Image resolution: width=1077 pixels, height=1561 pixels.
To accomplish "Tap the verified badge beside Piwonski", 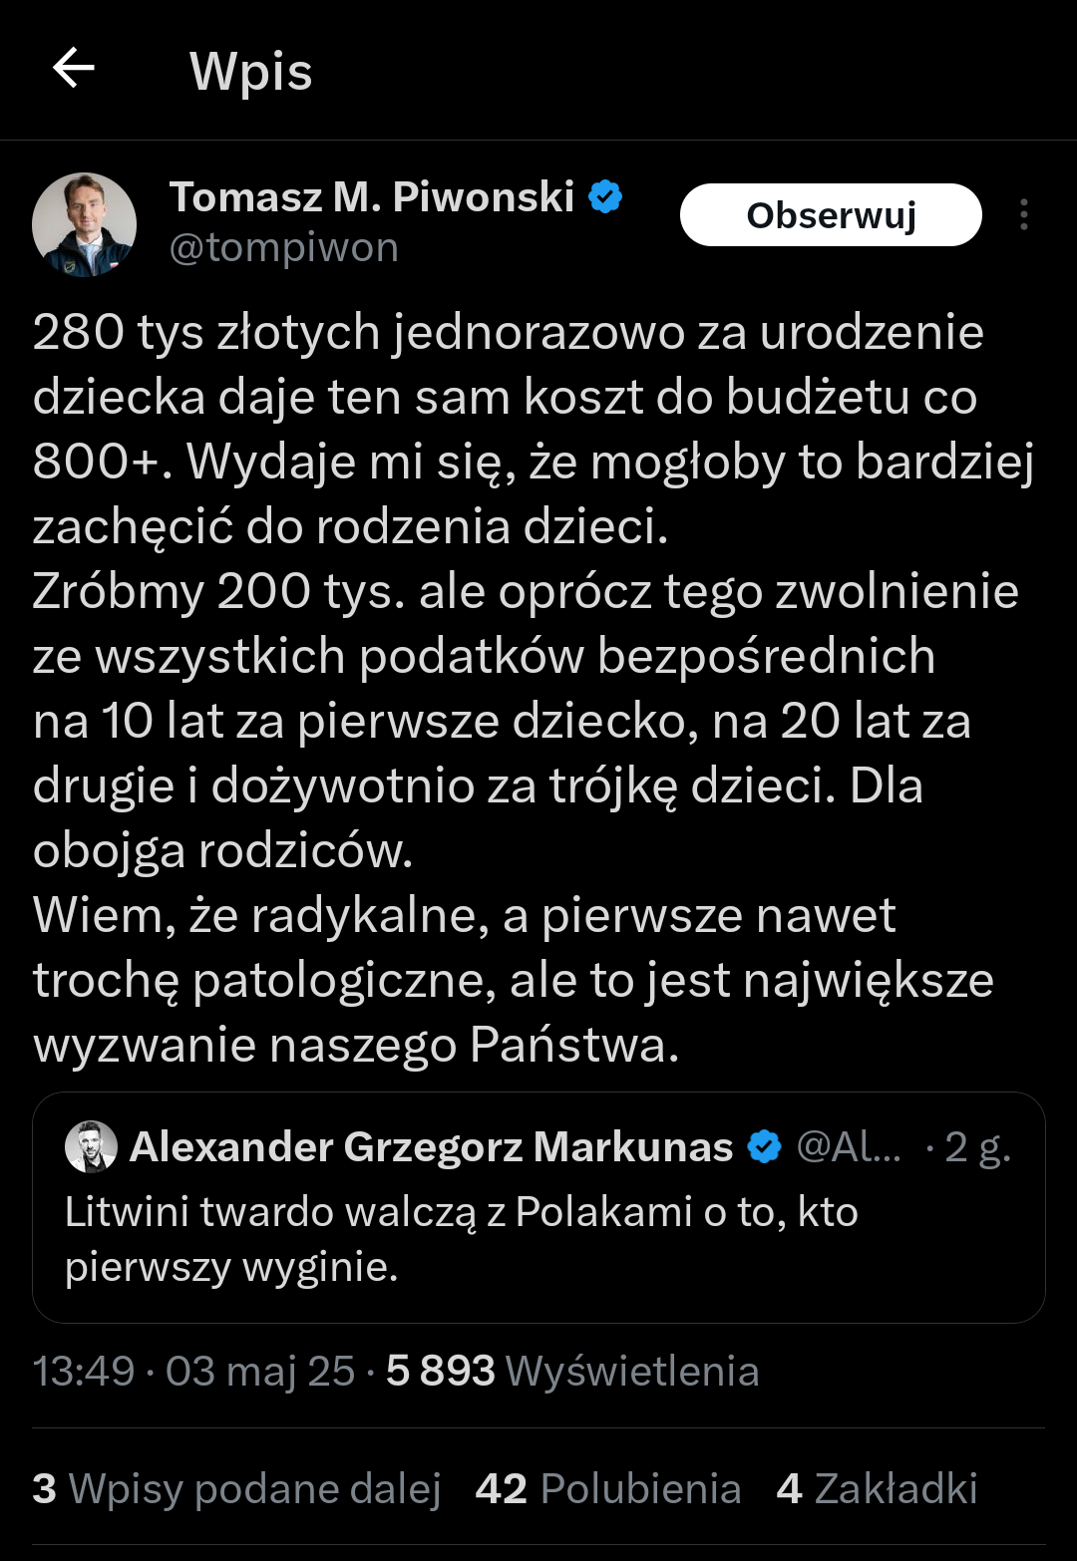I will 605,197.
